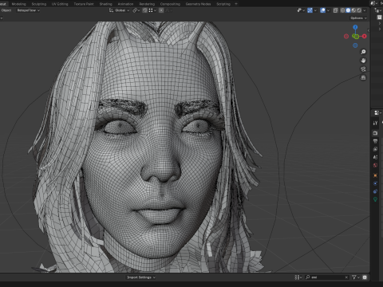Toggle the Show Gizmo button
Screen dimensions: 383x287
pyautogui.click(x=310, y=10)
